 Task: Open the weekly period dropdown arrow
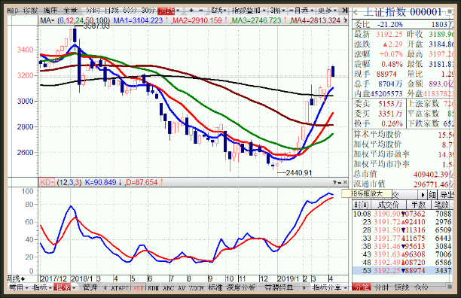178,11
